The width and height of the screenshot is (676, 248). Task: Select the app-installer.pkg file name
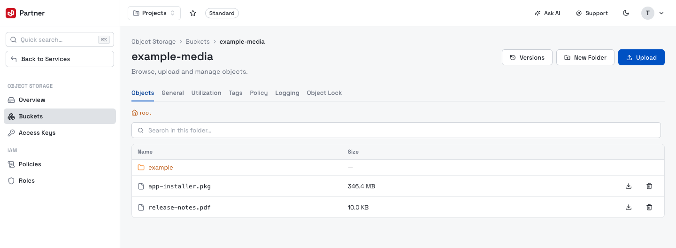(179, 186)
